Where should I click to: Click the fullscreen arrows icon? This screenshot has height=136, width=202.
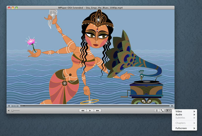coord(162,111)
